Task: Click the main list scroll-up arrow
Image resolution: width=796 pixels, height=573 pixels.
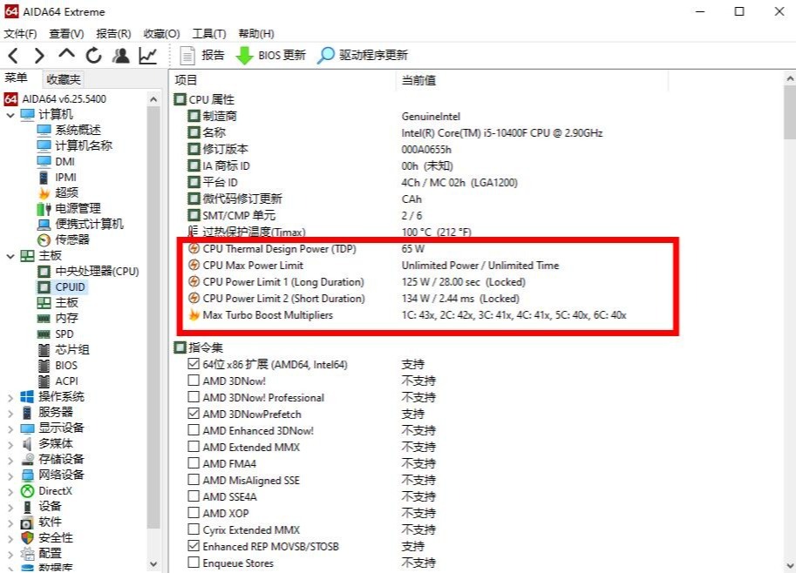Action: point(790,79)
